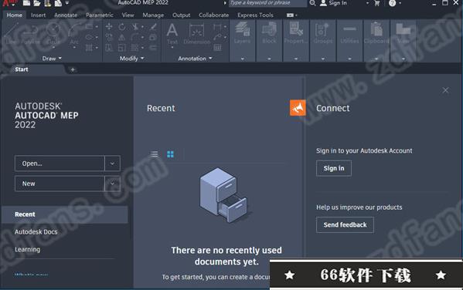Click the orange announcements megaphone icon

298,108
